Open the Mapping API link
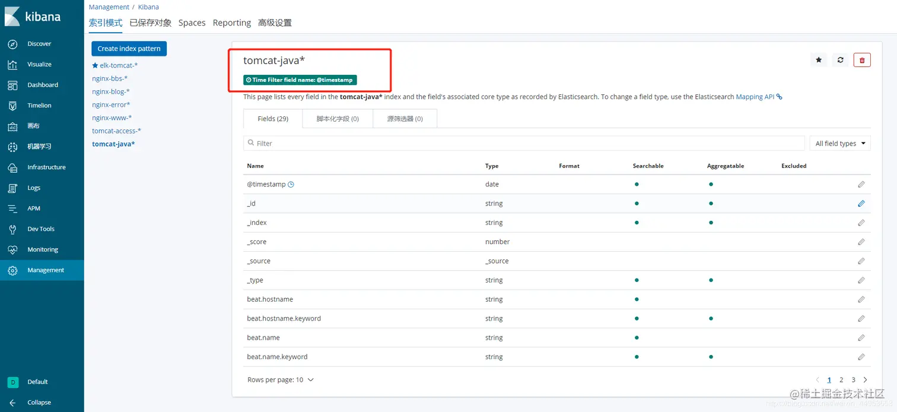 [x=759, y=97]
